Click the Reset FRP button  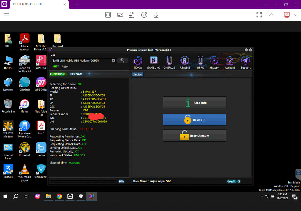tap(194, 120)
